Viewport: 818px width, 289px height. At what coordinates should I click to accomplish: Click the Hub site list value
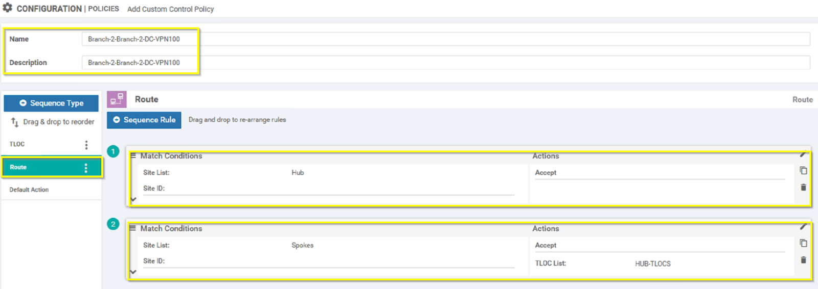[x=298, y=173]
